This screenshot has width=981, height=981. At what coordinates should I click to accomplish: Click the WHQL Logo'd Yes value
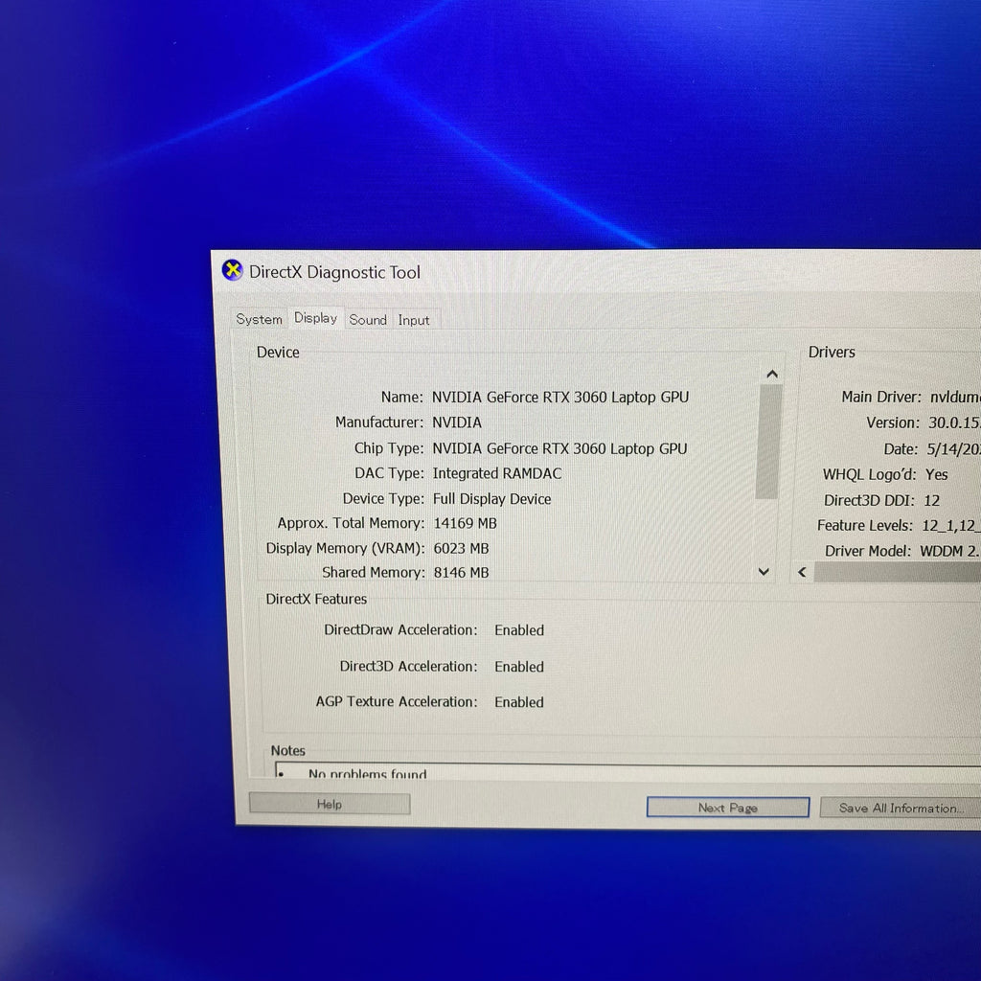936,474
